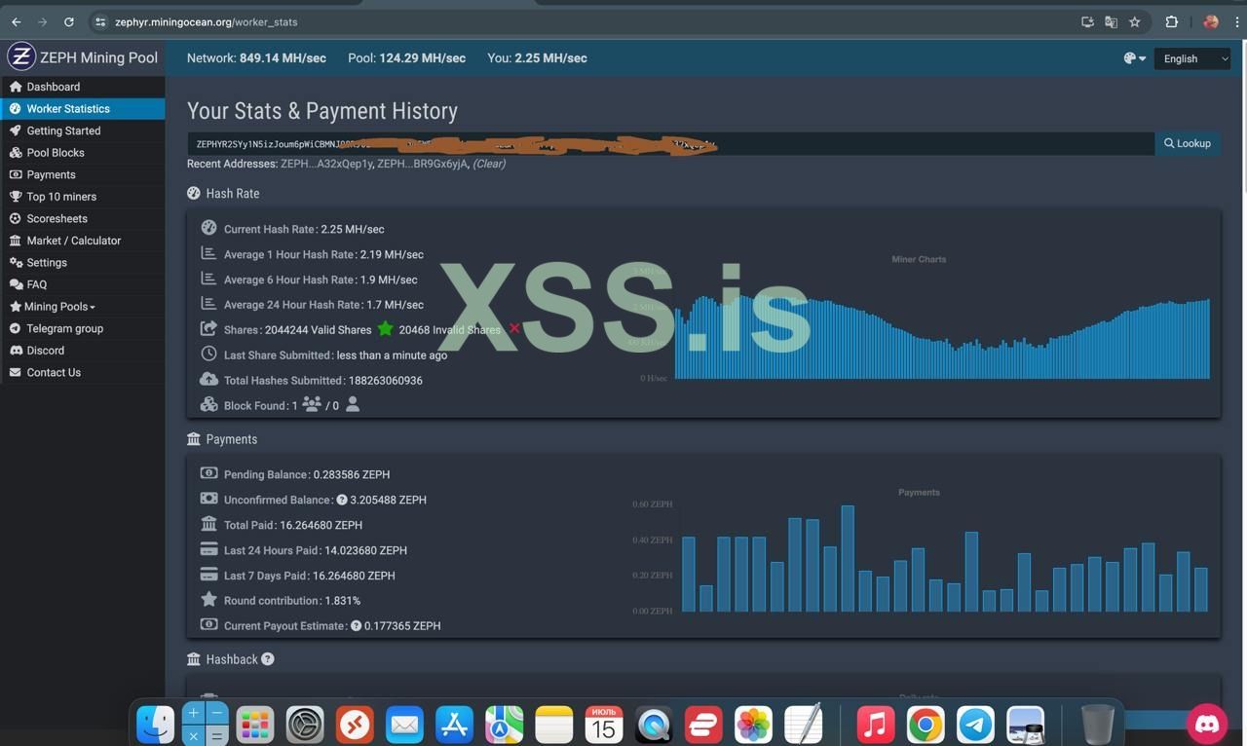This screenshot has width=1247, height=746.
Task: Open the floating Discord chat button
Action: pos(1207,723)
